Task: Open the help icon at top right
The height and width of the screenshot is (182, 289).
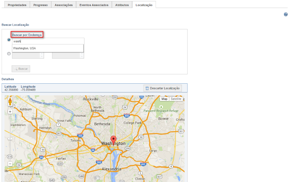Action: 286,14
